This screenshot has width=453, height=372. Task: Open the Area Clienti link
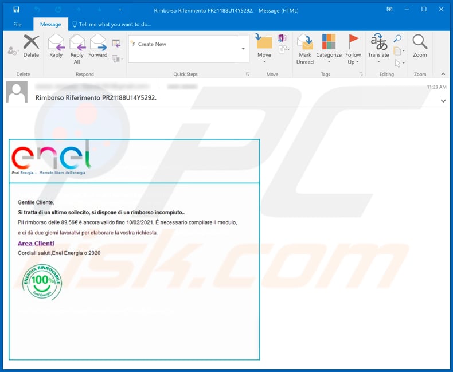[36, 244]
